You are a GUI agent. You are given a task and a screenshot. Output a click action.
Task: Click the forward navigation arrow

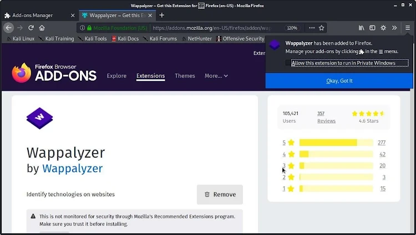point(20,28)
